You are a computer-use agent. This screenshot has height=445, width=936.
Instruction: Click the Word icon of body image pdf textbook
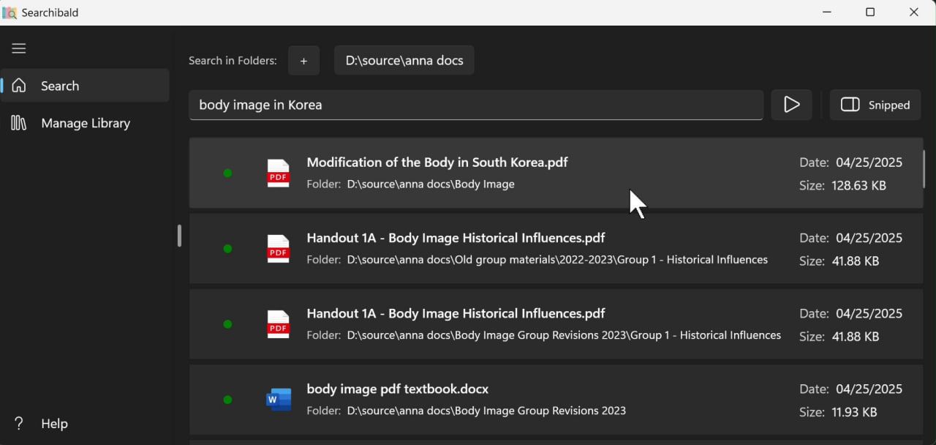[x=279, y=400]
